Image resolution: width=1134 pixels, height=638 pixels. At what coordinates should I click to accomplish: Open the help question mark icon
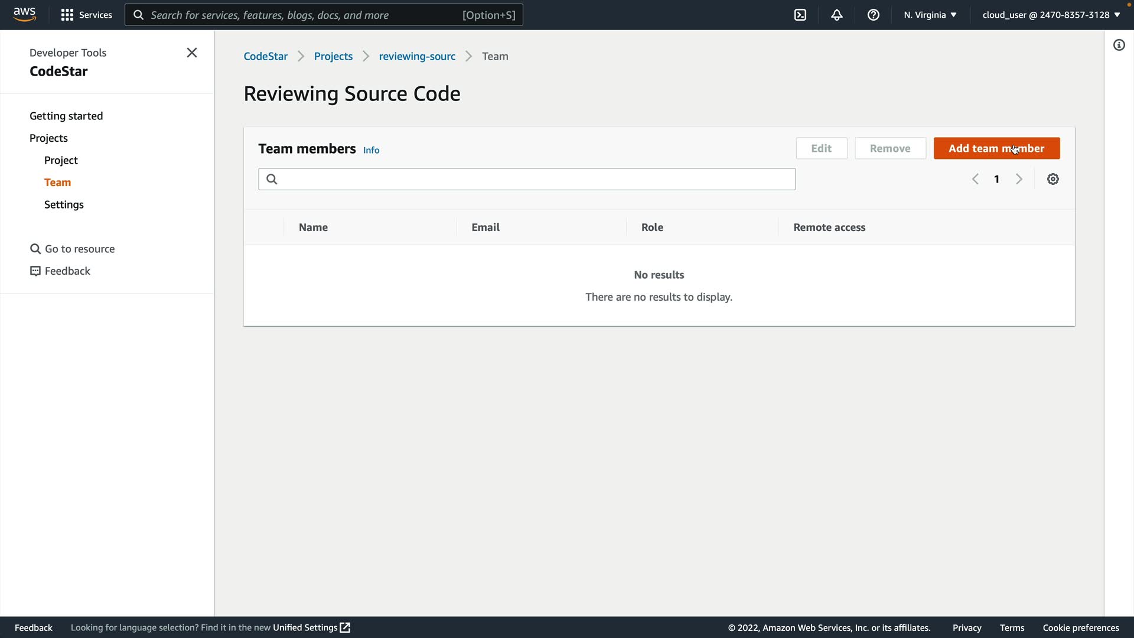[874, 15]
